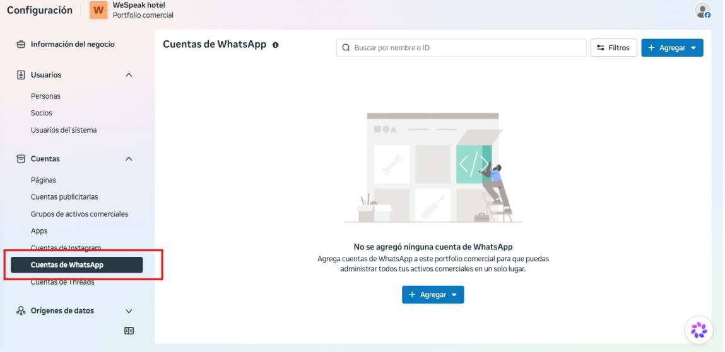Collapse the Usuarios section chevron

(x=129, y=75)
